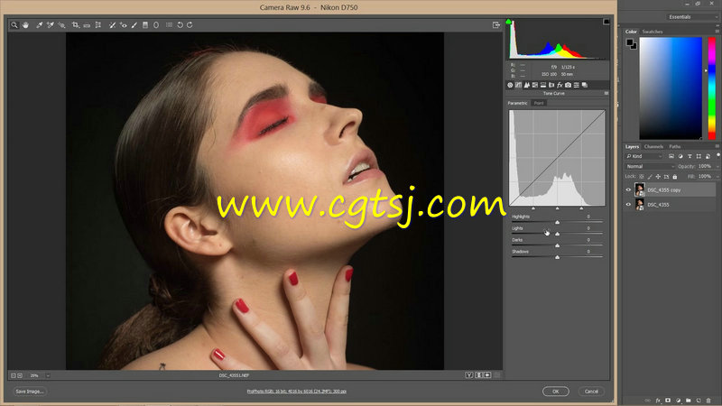This screenshot has height=406, width=722.
Task: Open the Normal blend mode dropdown
Action: (x=650, y=166)
